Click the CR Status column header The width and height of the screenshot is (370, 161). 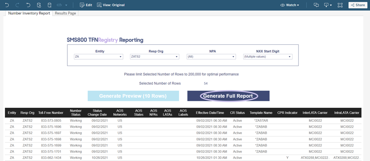tap(237, 113)
